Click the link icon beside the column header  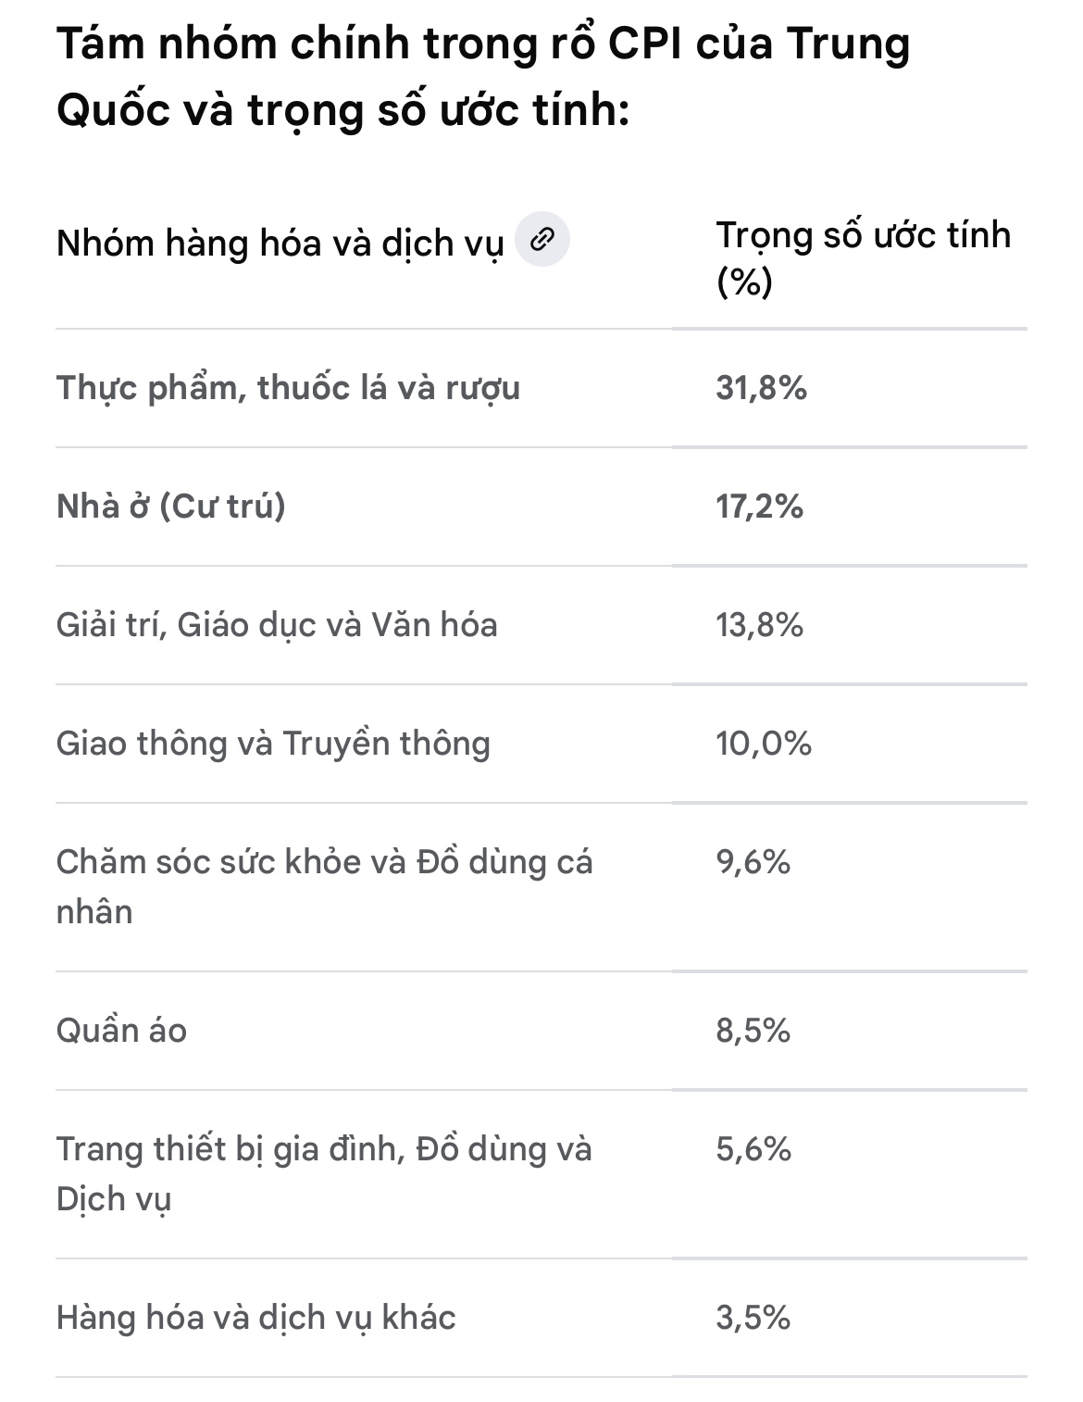pos(541,240)
